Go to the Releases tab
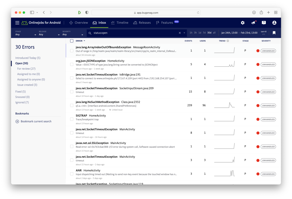Viewport: 292px width, 199px height. (x=142, y=23)
